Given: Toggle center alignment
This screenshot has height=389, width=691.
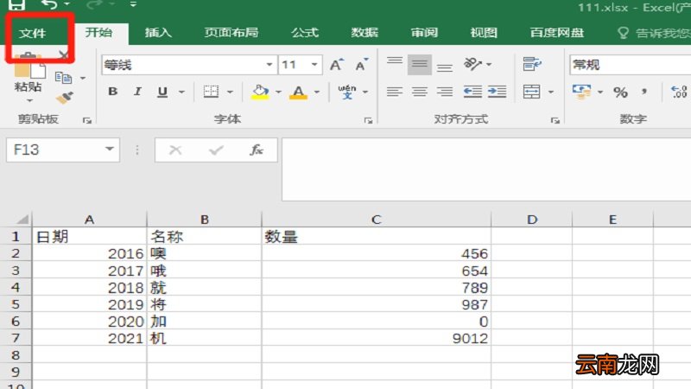Looking at the screenshot, I should point(420,92).
